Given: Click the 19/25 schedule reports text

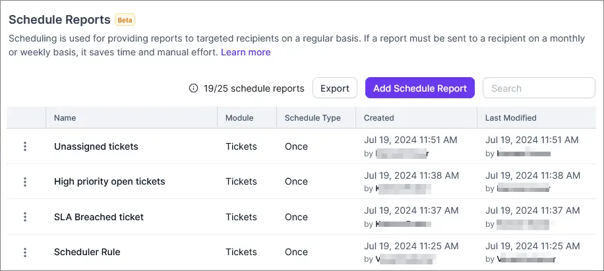Looking at the screenshot, I should pyautogui.click(x=255, y=88).
